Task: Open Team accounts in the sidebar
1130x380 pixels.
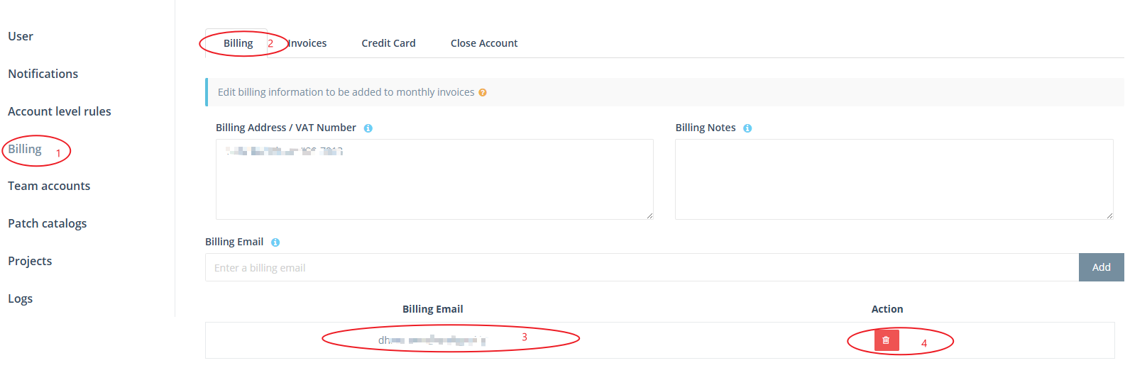Action: [49, 186]
